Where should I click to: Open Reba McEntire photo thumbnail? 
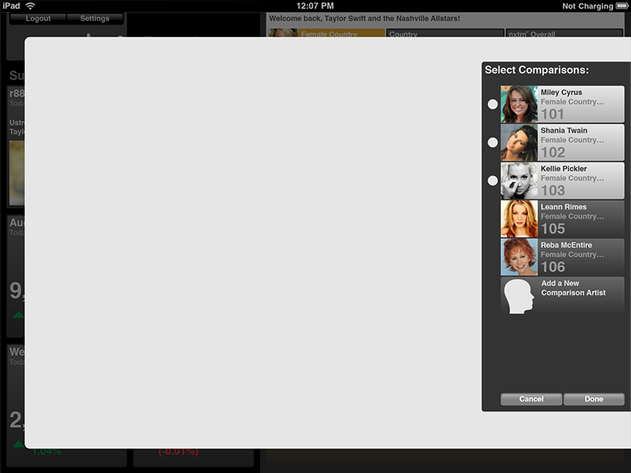coord(519,257)
